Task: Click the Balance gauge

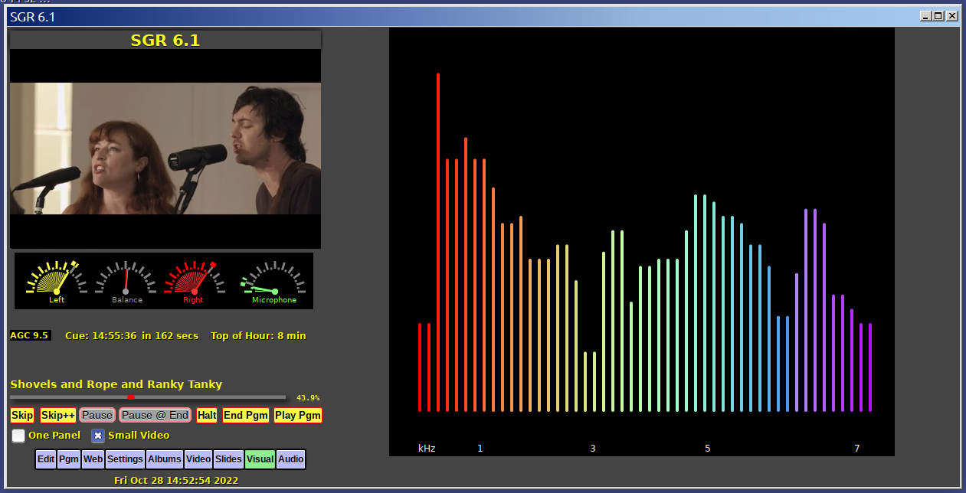Action: 126,281
